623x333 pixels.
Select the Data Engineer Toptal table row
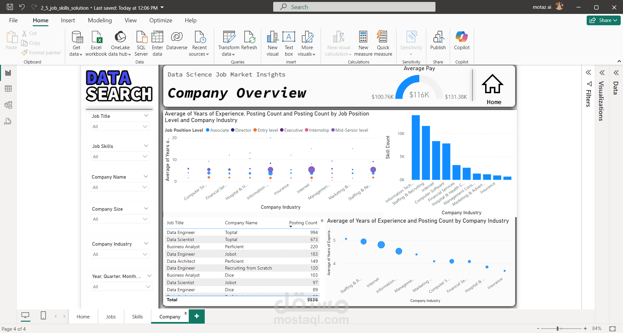242,232
